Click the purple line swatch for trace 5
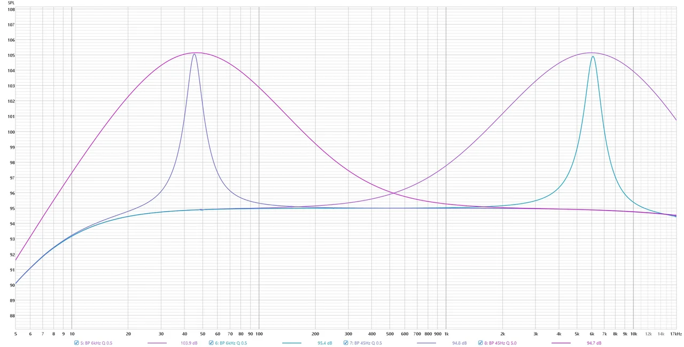Screen dimensions: 684x347 pyautogui.click(x=157, y=343)
